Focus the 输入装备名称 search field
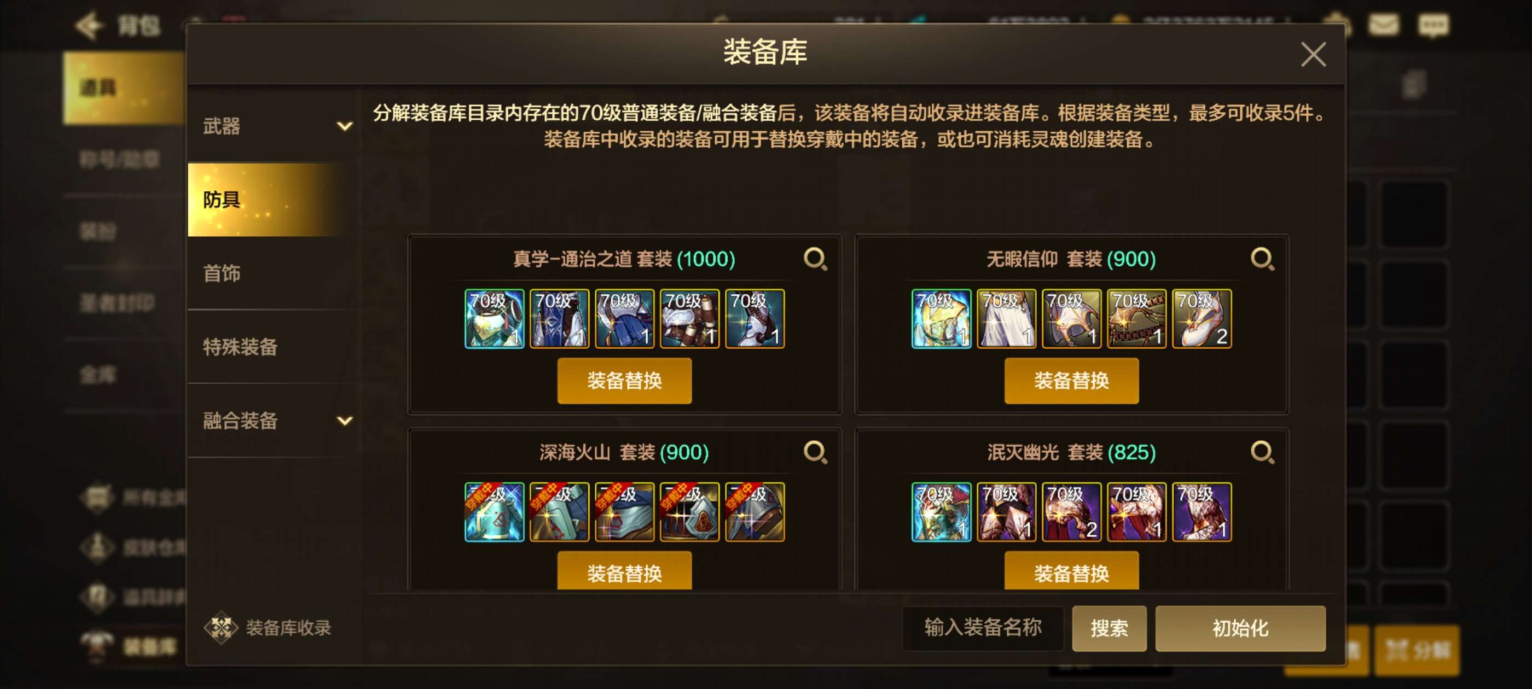The image size is (1532, 689). (983, 628)
